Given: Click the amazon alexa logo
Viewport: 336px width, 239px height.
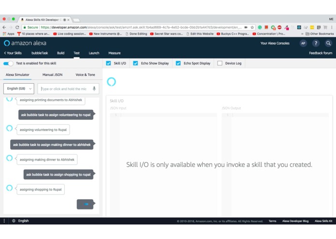Looking at the screenshot, I should [x=25, y=43].
